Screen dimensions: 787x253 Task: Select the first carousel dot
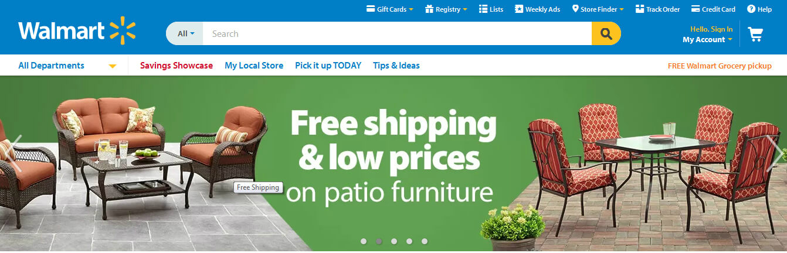pyautogui.click(x=364, y=241)
